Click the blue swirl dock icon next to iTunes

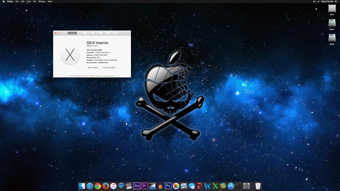[121, 186]
